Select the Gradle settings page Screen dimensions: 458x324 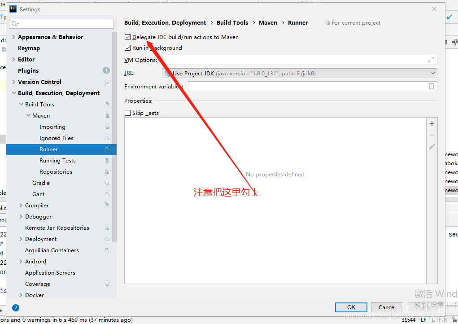(41, 183)
